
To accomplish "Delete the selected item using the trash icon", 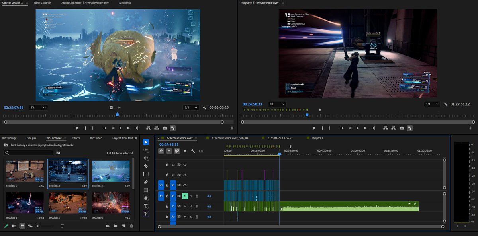I will coord(131,226).
